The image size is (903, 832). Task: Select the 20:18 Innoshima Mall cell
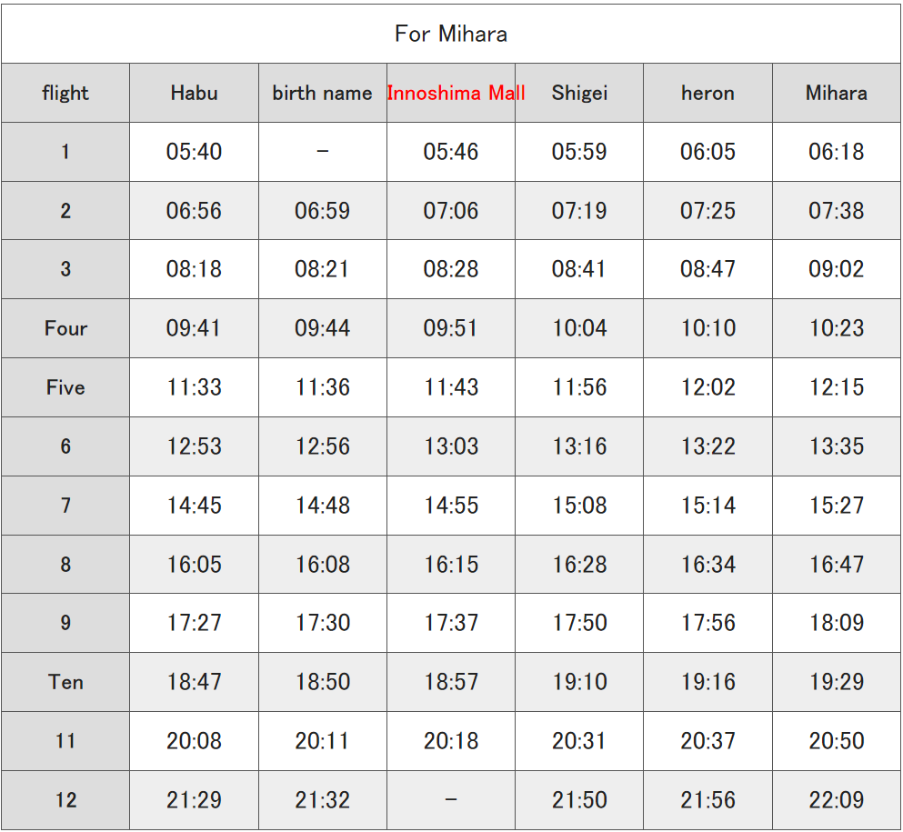[451, 741]
